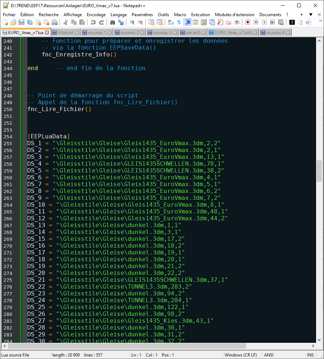Image resolution: width=324 pixels, height=359 pixels.
Task: Click the Close All documents toolbar icon
Action: coord(46,22)
